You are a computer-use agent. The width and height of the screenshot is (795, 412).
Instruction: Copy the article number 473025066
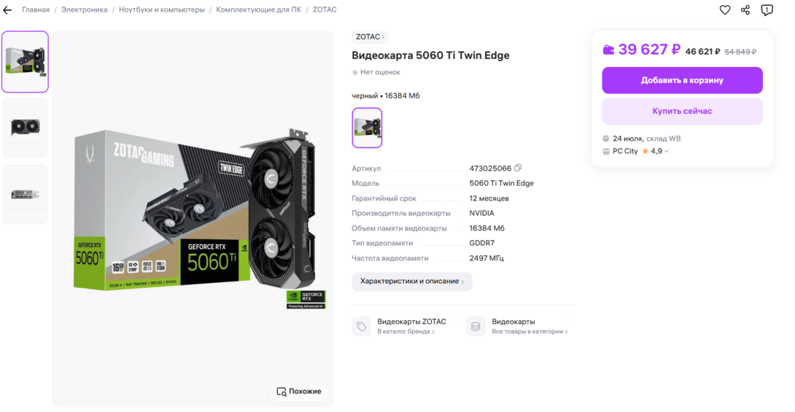click(518, 168)
